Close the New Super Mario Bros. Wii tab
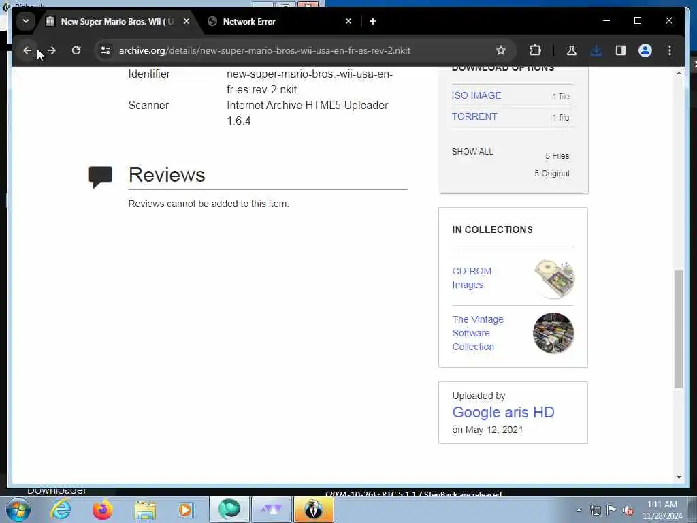 pyautogui.click(x=187, y=21)
